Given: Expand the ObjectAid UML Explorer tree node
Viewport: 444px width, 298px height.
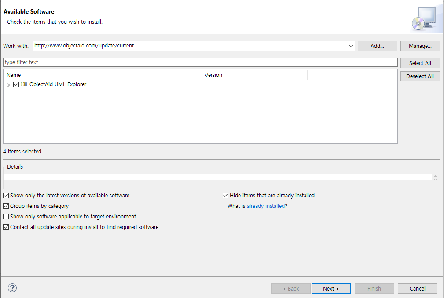Looking at the screenshot, I should [8, 84].
